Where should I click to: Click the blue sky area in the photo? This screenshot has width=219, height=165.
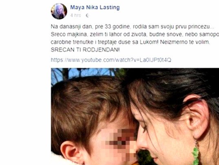84,74
